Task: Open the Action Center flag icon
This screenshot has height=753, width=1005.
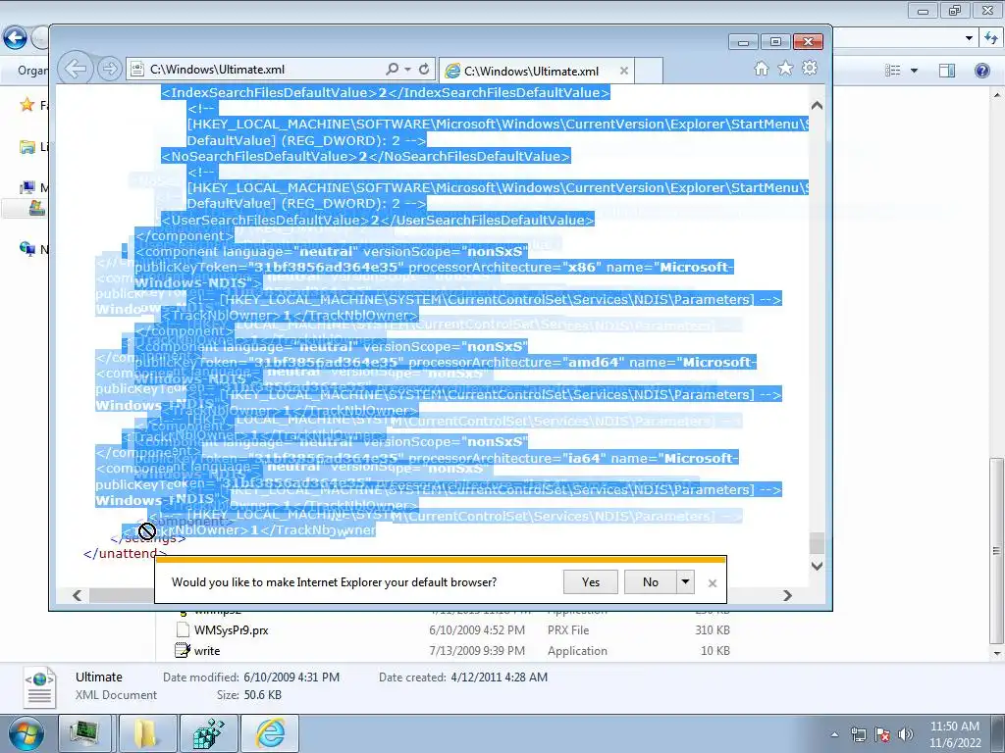Action: [x=882, y=734]
